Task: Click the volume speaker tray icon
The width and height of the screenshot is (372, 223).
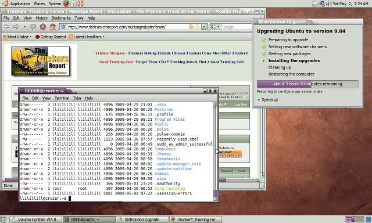Action: click(328, 3)
